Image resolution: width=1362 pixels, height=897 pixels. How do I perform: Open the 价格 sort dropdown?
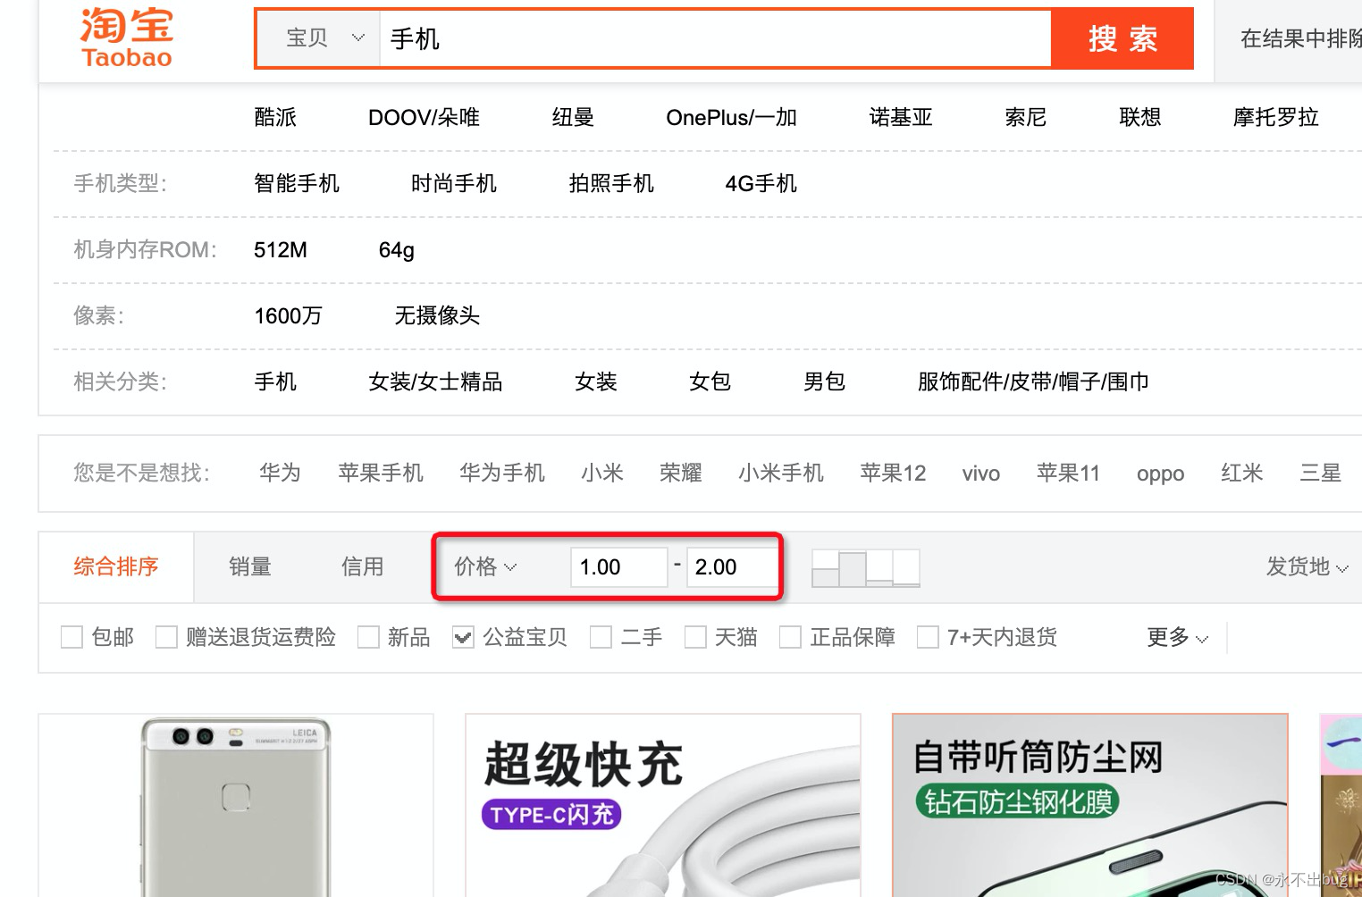click(x=485, y=566)
